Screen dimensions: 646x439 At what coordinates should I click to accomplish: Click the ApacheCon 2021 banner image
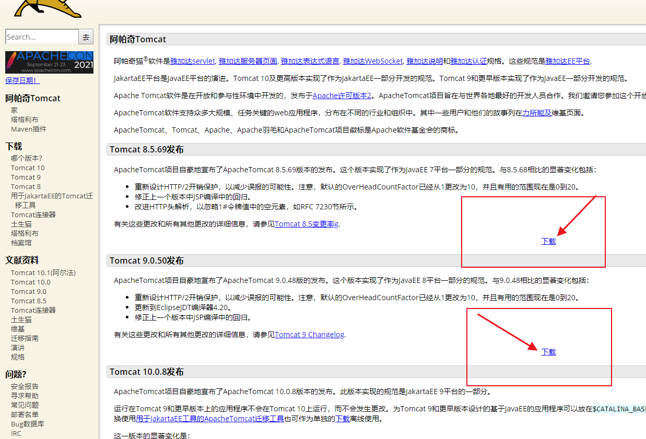pos(49,62)
